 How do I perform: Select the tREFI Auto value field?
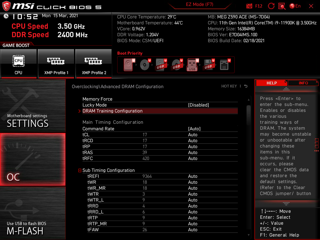click(192, 176)
